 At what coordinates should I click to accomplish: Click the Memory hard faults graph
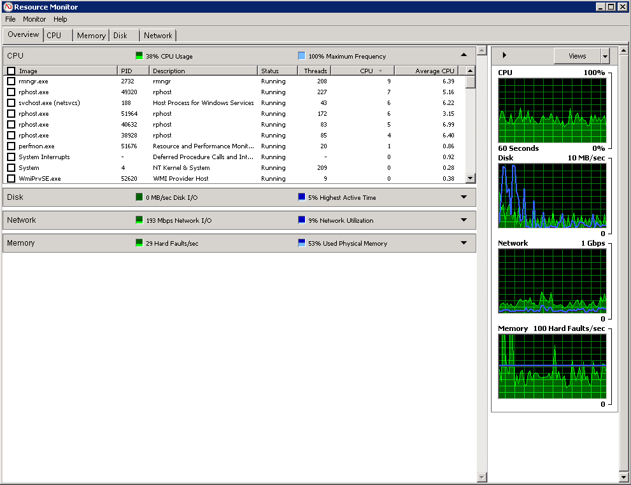click(552, 367)
